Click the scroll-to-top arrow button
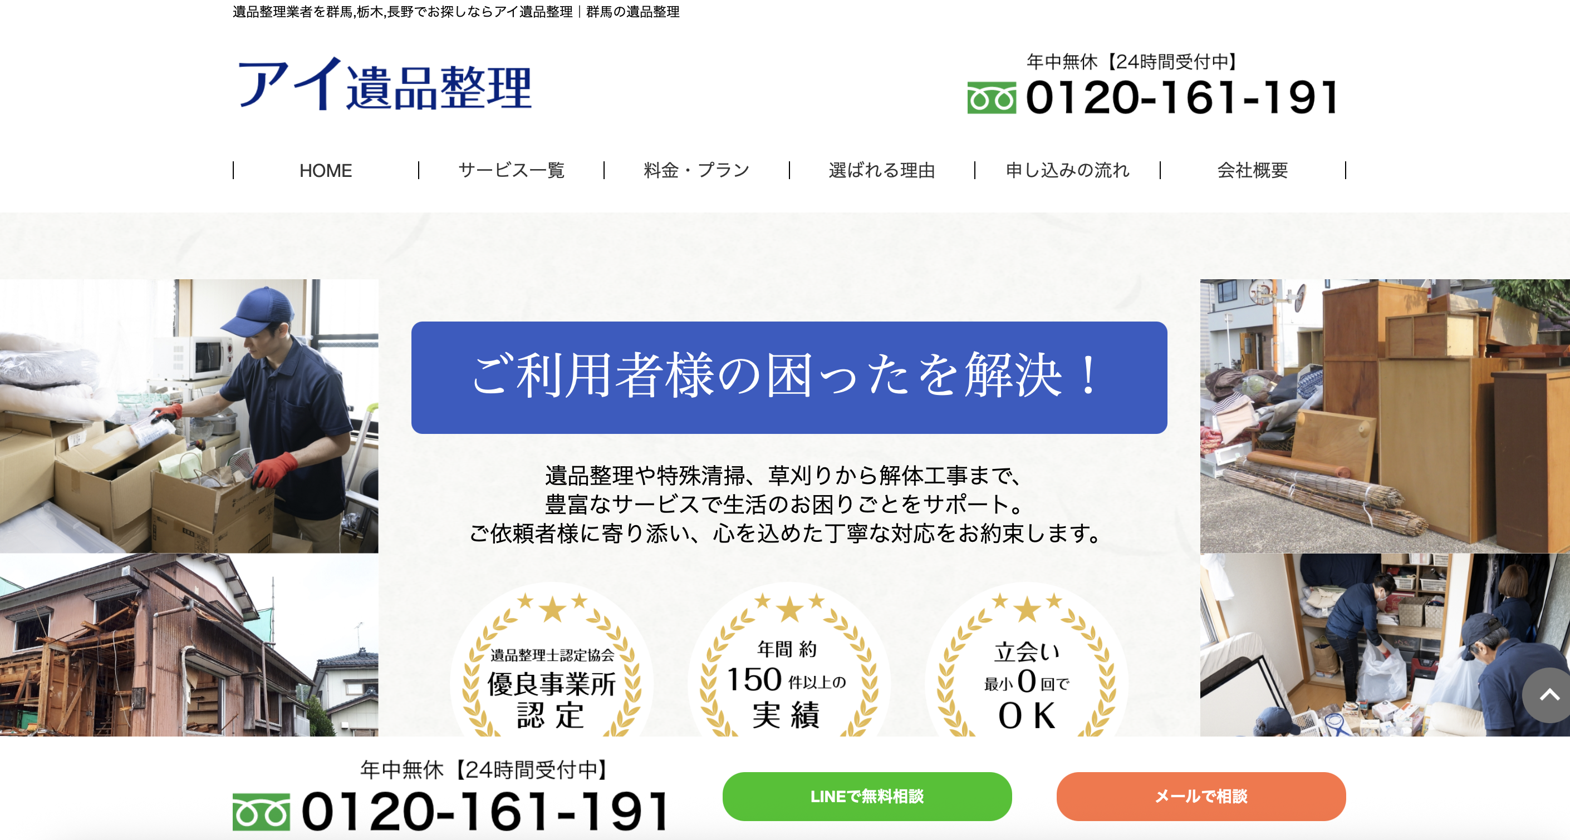 pos(1548,695)
